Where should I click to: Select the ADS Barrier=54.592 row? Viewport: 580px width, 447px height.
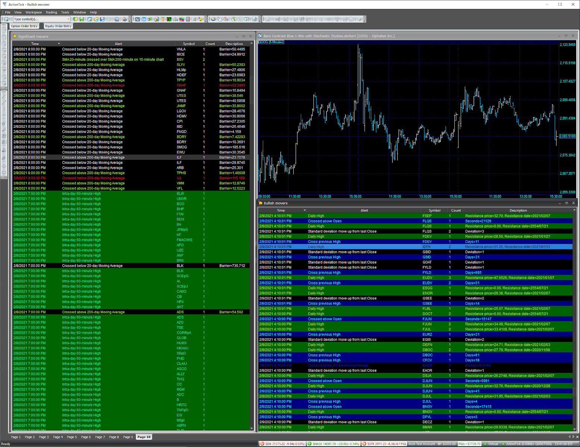tap(131, 312)
